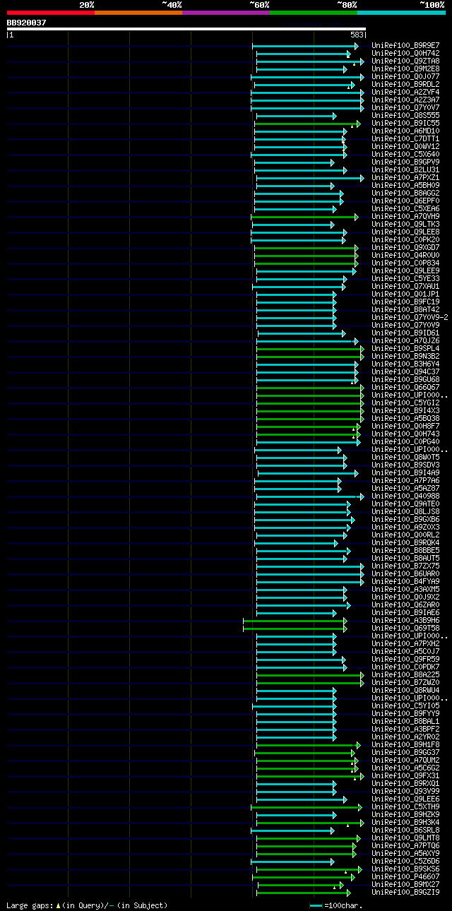452x911 pixels.
Task: Open hit UniRef100_Q69T58
Action: (x=405, y=628)
